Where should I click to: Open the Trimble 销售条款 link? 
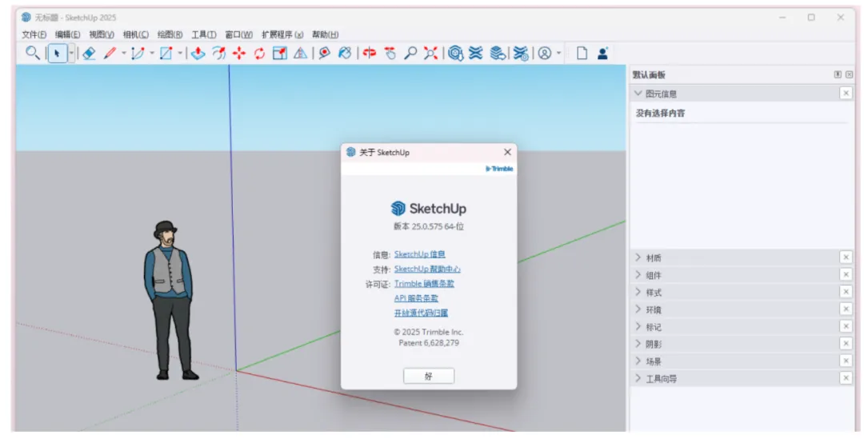[424, 284]
